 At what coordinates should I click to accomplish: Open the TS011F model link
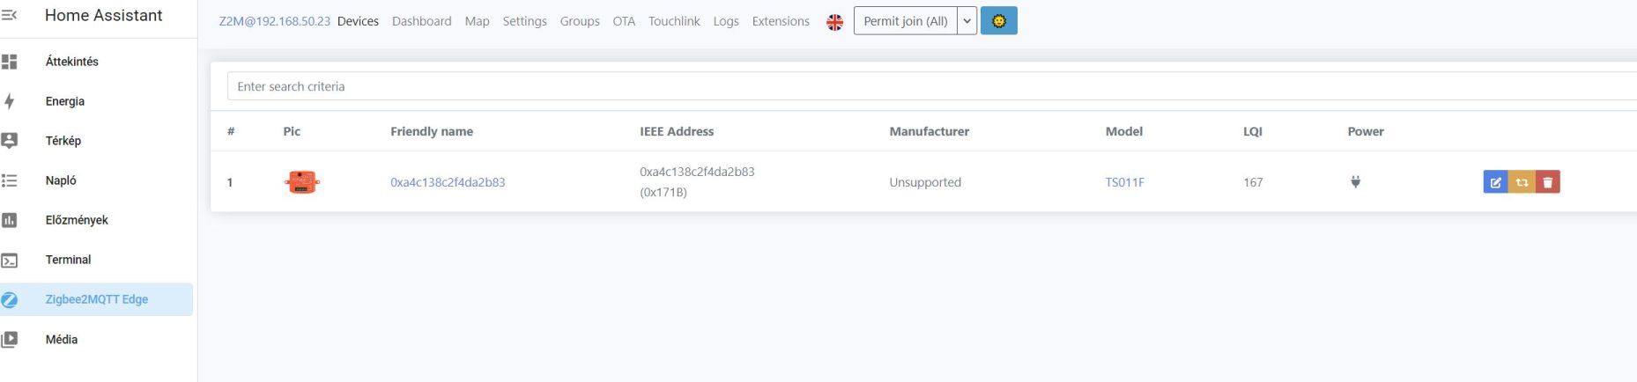pos(1124,182)
